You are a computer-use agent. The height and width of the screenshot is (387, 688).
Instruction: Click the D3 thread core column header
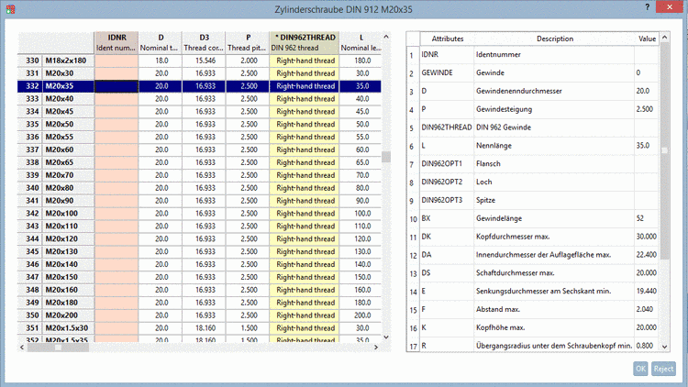(205, 41)
